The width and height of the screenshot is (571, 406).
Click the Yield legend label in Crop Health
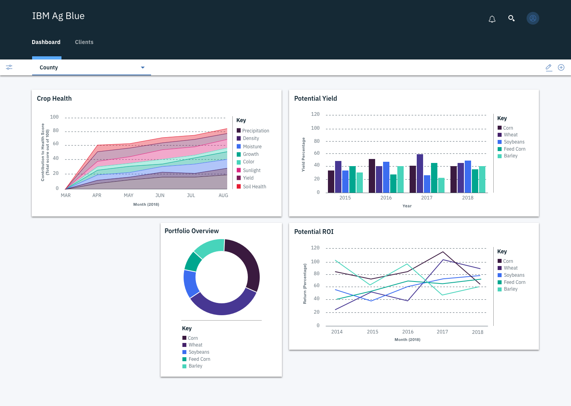[248, 178]
